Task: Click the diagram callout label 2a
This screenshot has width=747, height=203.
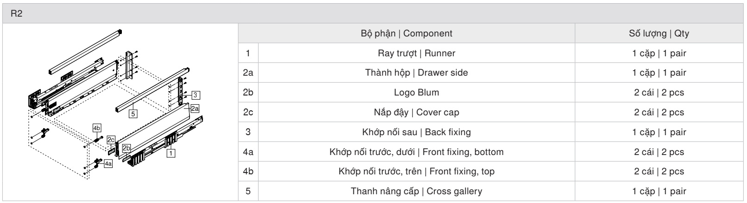Action: point(195,109)
